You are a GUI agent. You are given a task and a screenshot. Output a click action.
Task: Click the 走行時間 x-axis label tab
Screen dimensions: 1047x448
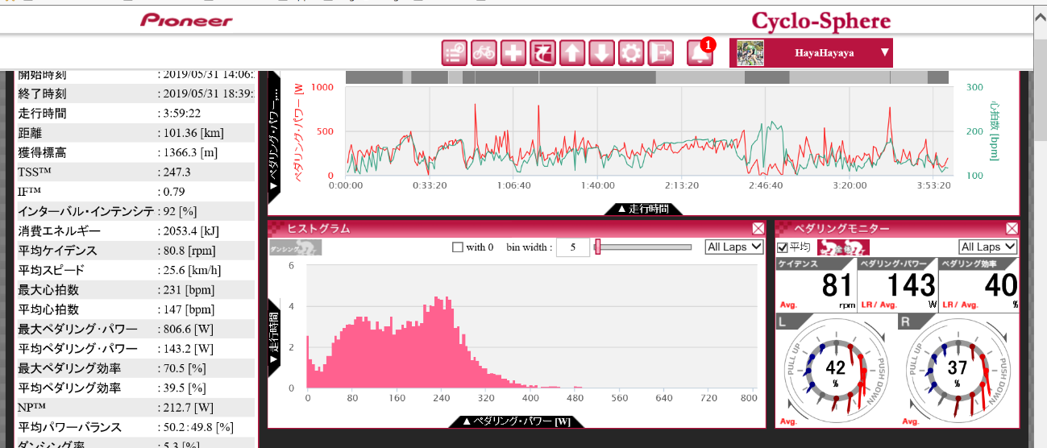(642, 209)
